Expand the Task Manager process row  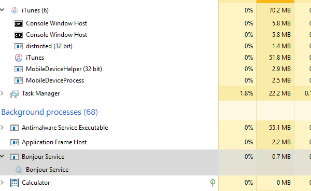coord(2,93)
